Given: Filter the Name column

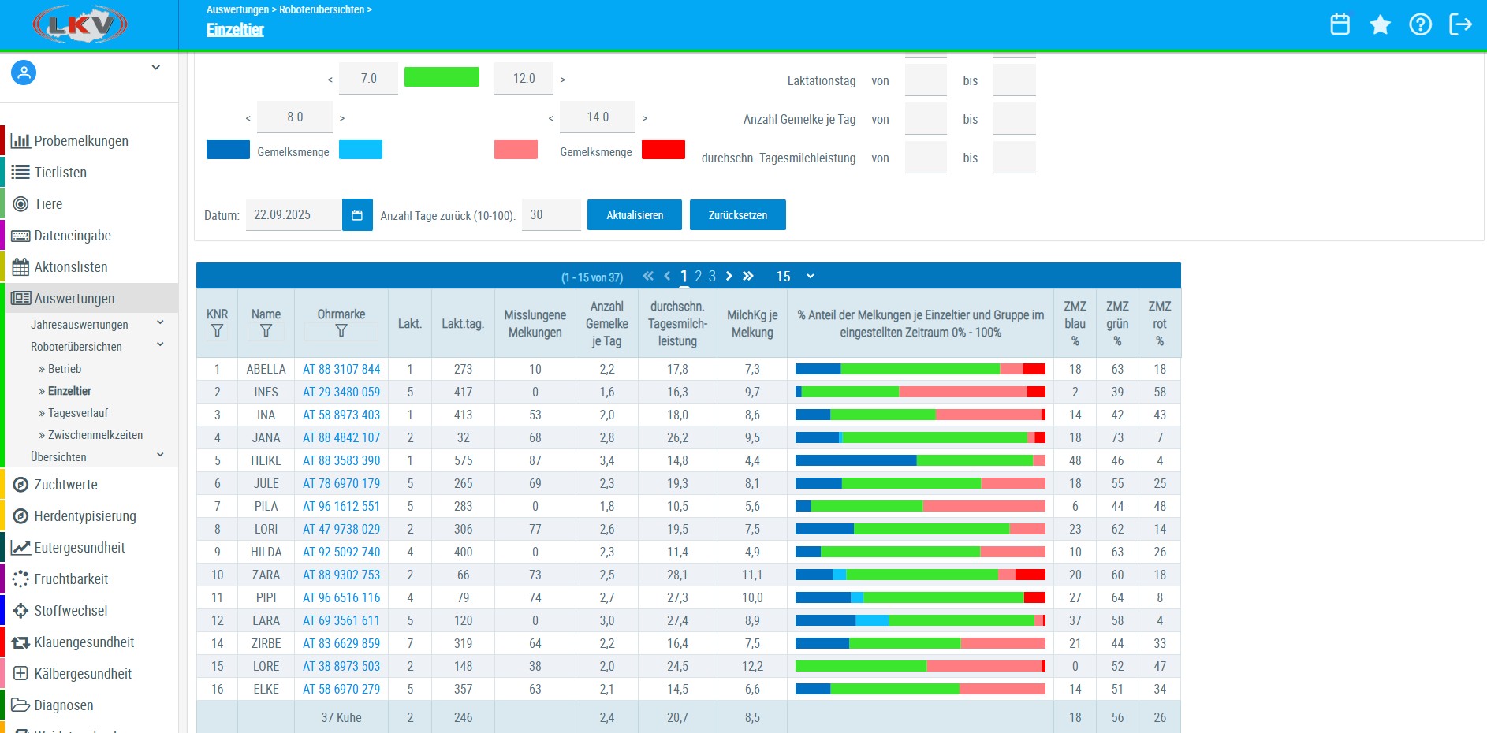Looking at the screenshot, I should (x=266, y=331).
